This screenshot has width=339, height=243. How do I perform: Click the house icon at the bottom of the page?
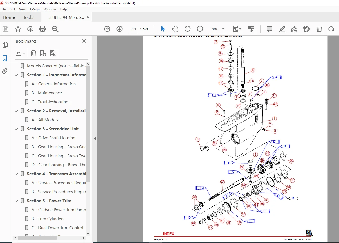pyautogui.click(x=309, y=233)
